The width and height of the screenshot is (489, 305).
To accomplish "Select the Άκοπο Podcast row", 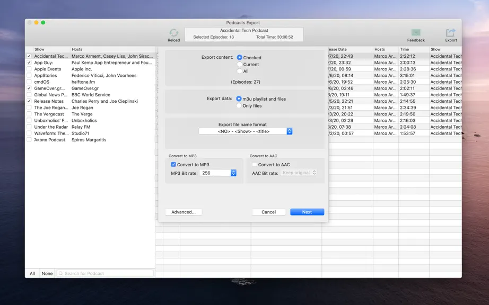I will pyautogui.click(x=90, y=140).
